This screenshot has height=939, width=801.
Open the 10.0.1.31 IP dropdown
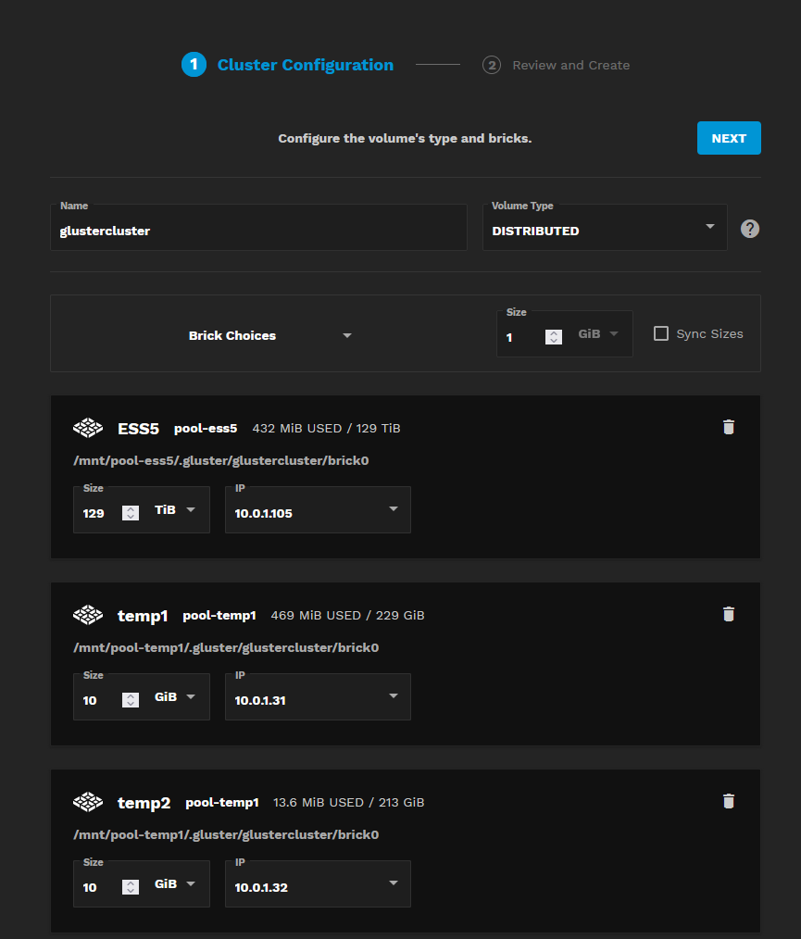[x=318, y=696]
